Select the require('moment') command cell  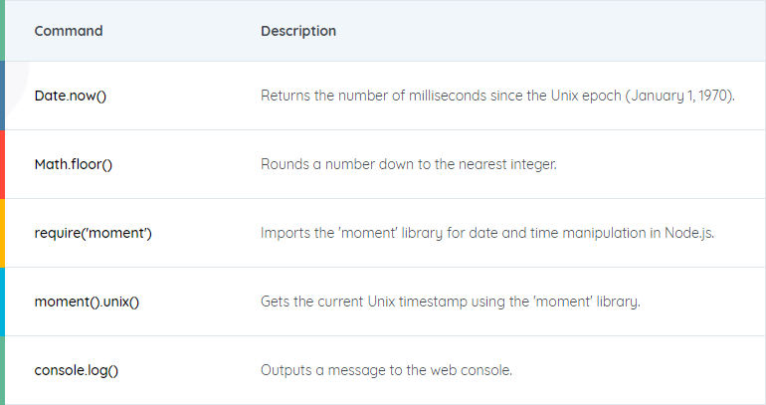coord(94,233)
